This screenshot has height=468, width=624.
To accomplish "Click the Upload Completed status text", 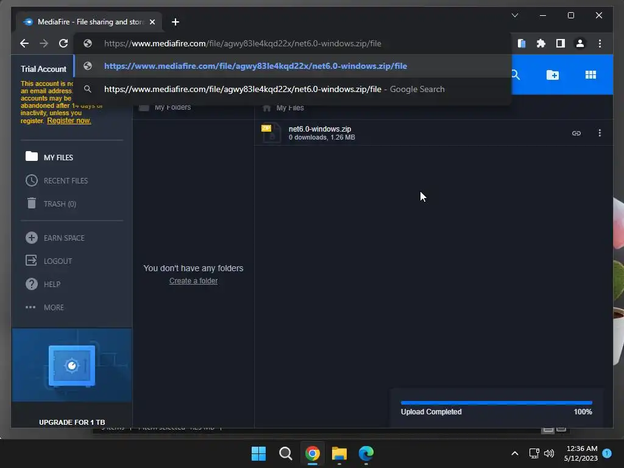I will coord(431,412).
